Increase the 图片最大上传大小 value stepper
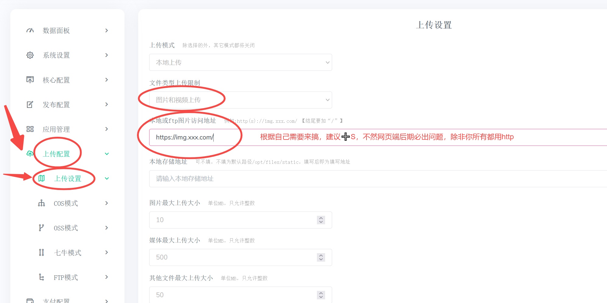Viewport: 607px width, 303px height. (x=321, y=218)
